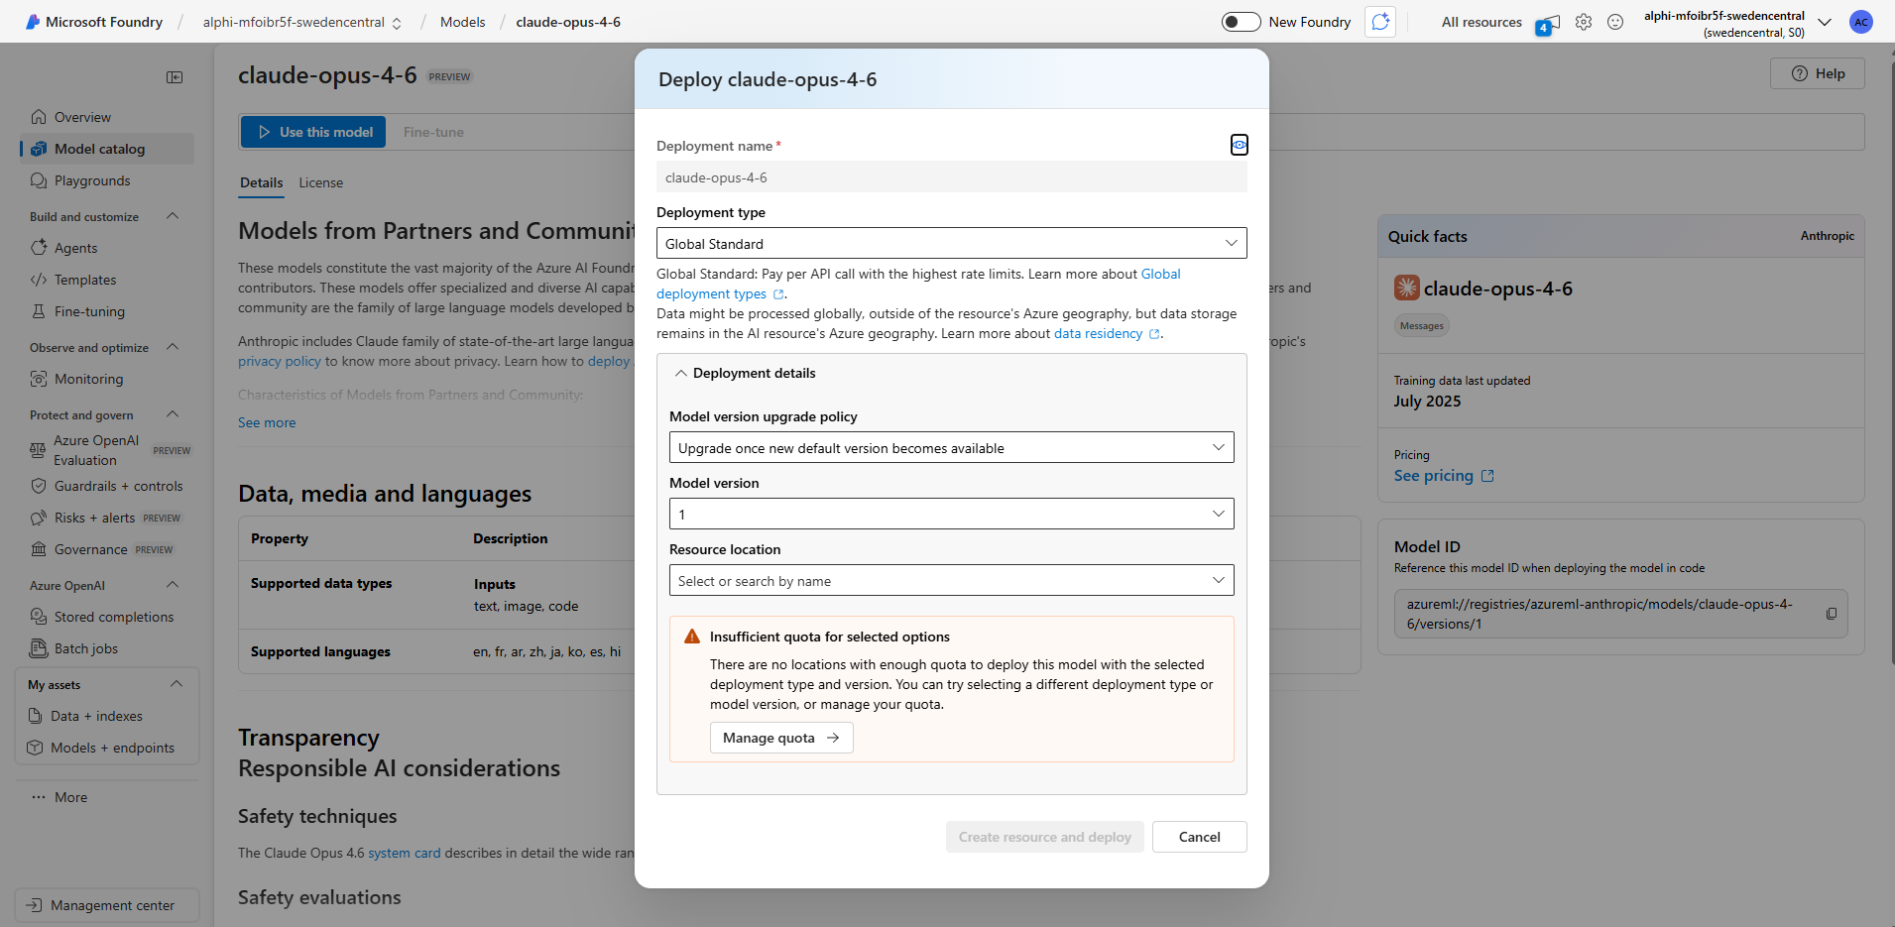The height and width of the screenshot is (927, 1895).
Task: Click the All resources link
Action: (1481, 22)
